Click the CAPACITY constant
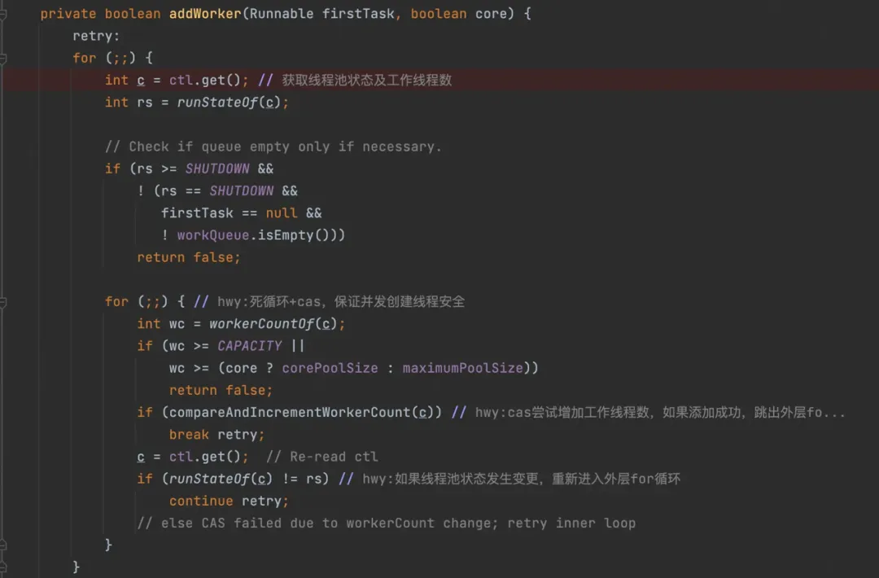879x578 pixels. pos(250,346)
